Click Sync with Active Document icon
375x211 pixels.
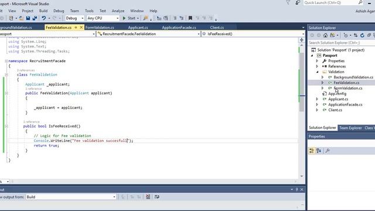point(356,35)
